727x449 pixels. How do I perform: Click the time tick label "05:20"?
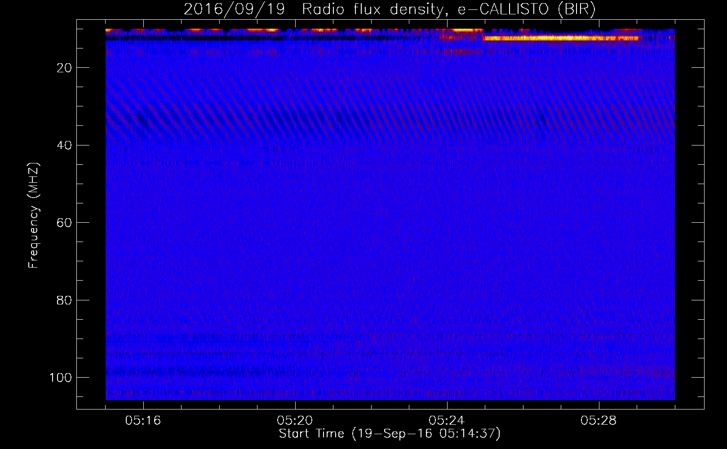click(x=295, y=421)
